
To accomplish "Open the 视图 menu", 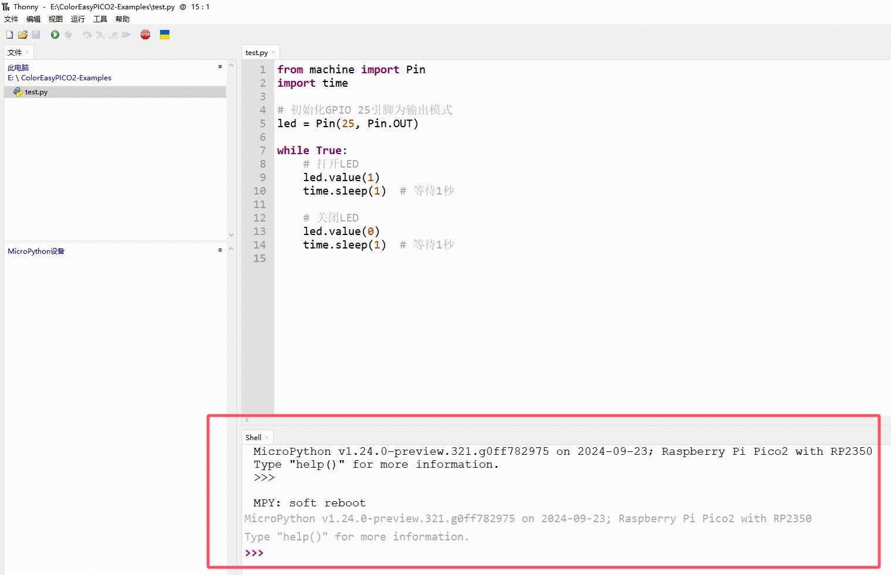I will pyautogui.click(x=56, y=19).
